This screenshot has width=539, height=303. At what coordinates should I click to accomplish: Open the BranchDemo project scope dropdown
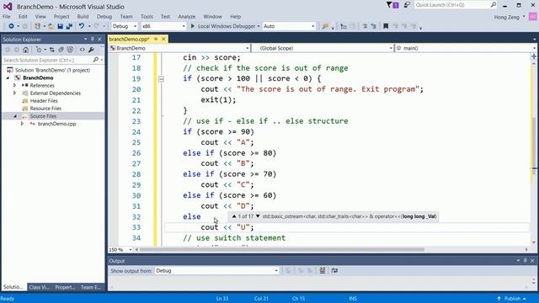[179, 48]
